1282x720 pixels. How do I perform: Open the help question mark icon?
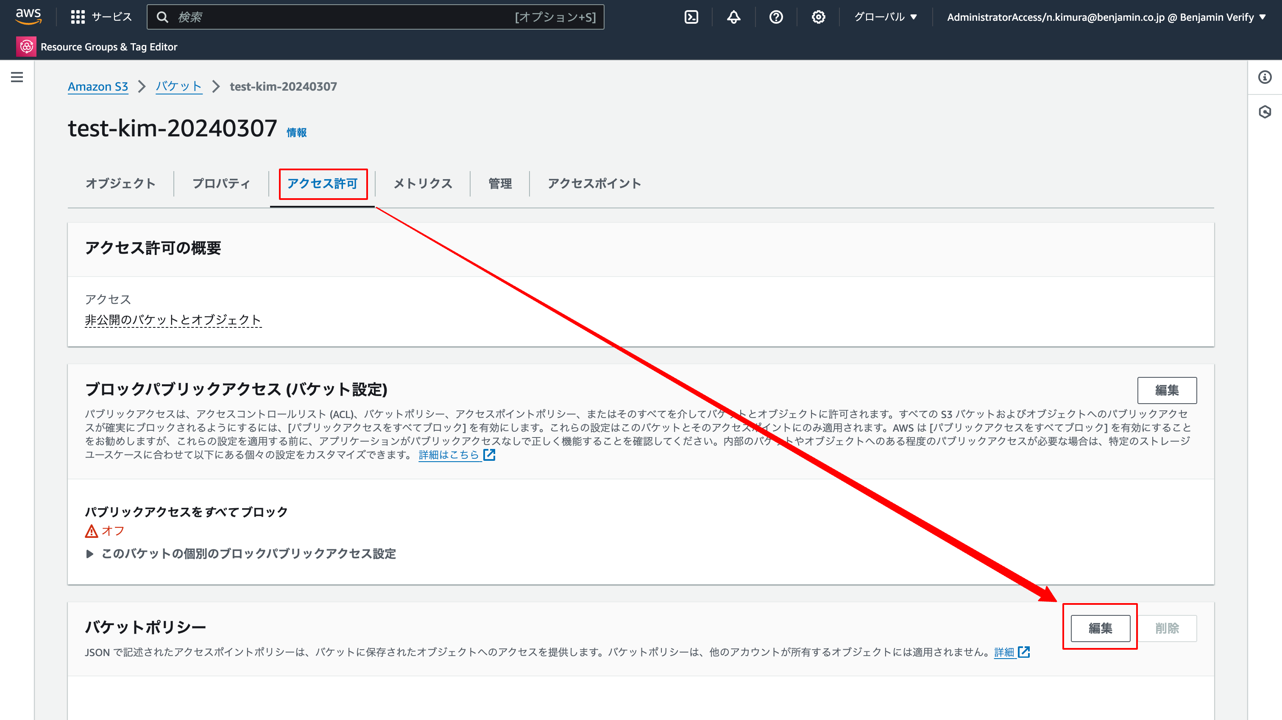pyautogui.click(x=776, y=17)
